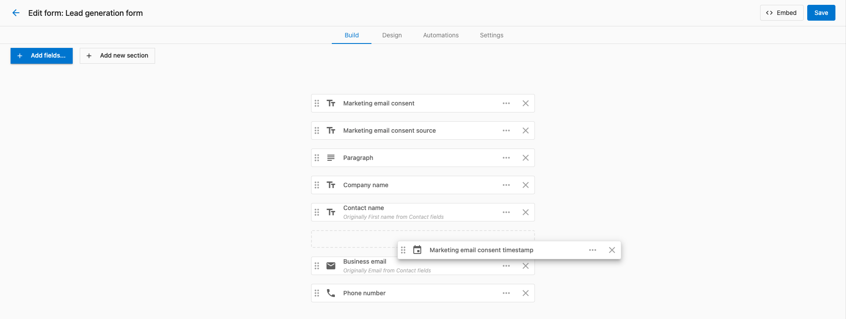Remove Marketing email consent timestamp field
846x319 pixels.
(x=612, y=250)
